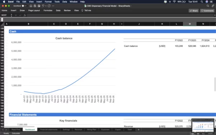Click the next sheet navigation arrow
The height and width of the screenshot is (135, 216).
(x=6, y=130)
